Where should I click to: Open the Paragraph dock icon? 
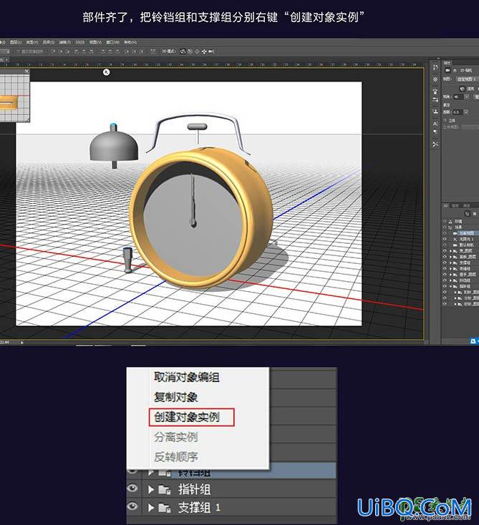[435, 132]
